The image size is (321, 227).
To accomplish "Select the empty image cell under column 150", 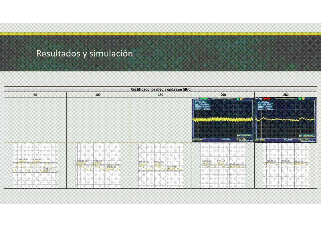I will (160, 120).
